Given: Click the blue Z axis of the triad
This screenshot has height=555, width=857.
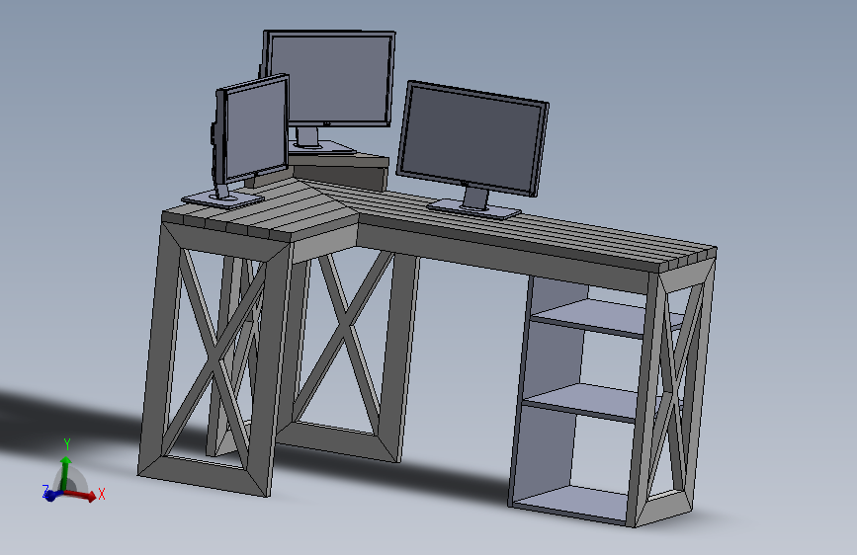Looking at the screenshot, I should click(51, 495).
